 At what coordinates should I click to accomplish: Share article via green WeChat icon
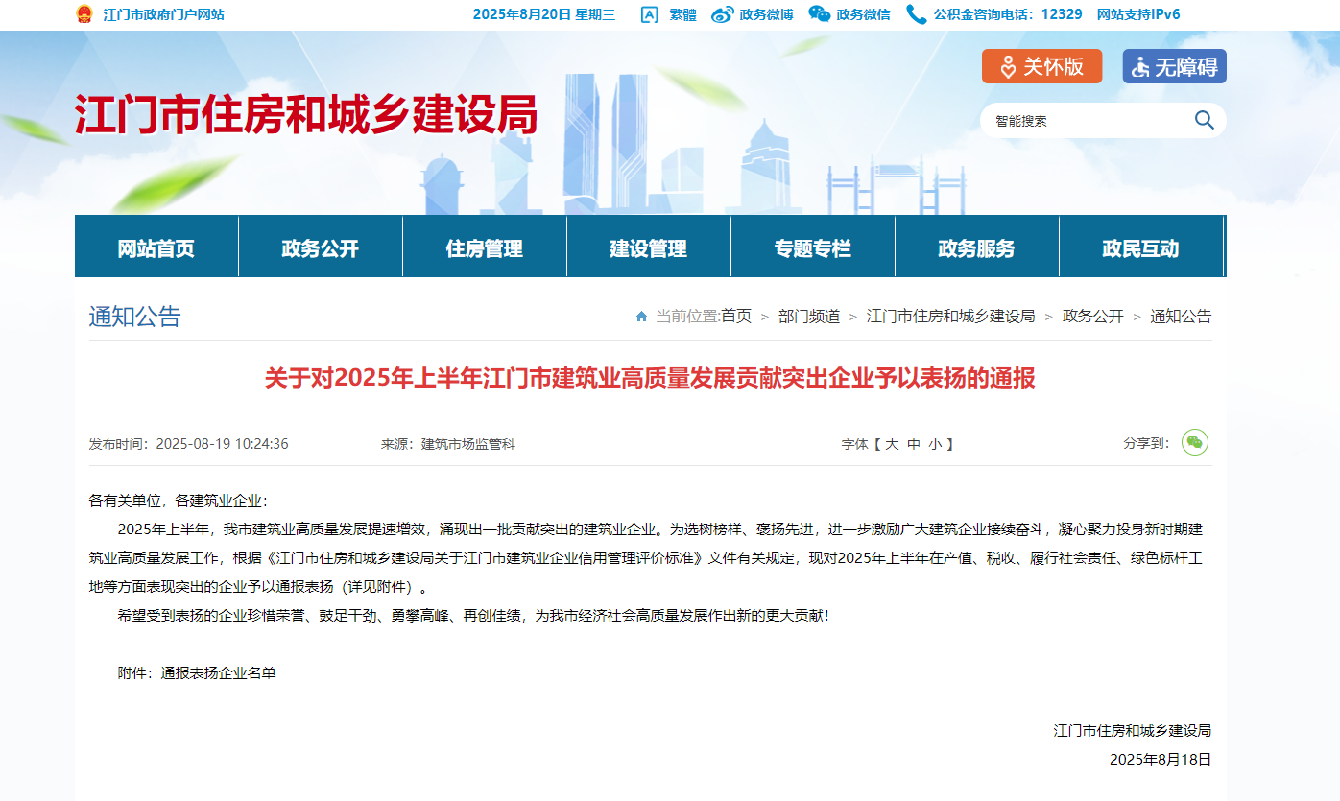(1194, 442)
